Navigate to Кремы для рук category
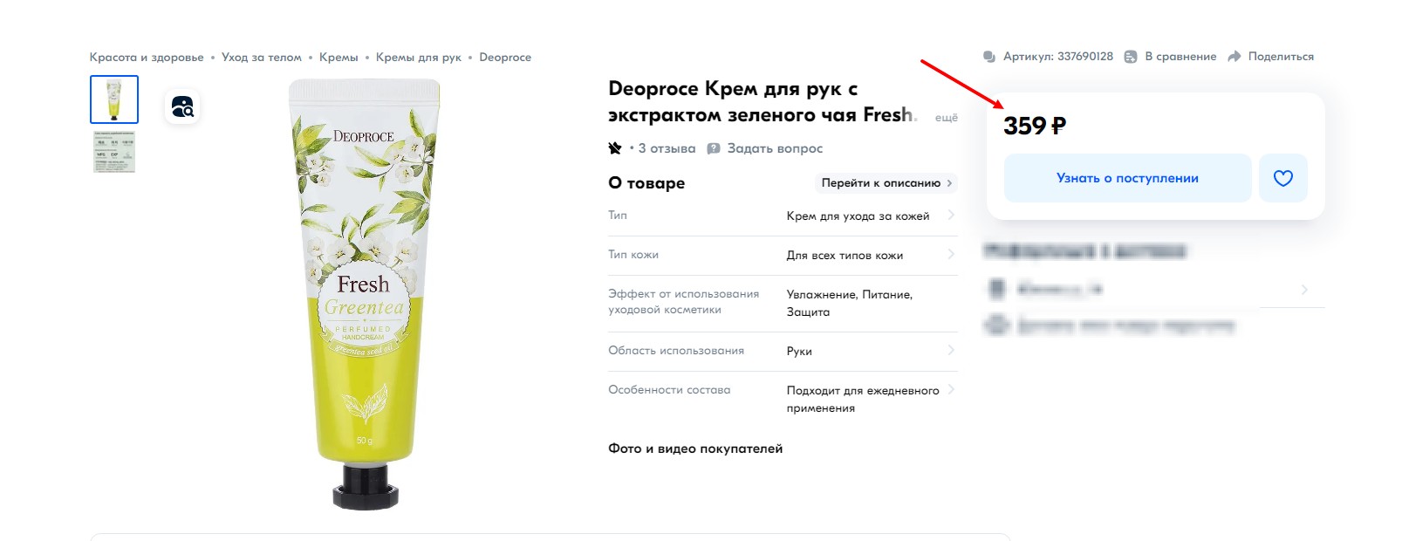This screenshot has height=541, width=1402. (419, 58)
